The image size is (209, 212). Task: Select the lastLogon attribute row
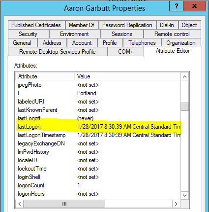(x=98, y=127)
